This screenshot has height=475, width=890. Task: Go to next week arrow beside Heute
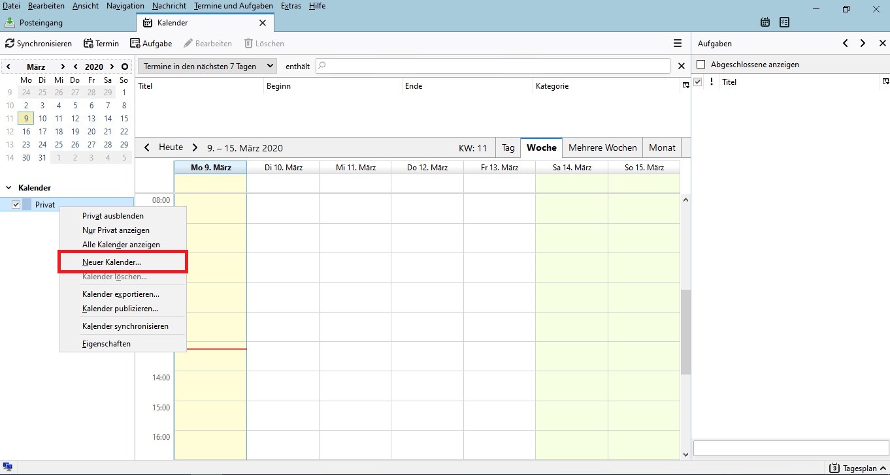click(x=195, y=147)
